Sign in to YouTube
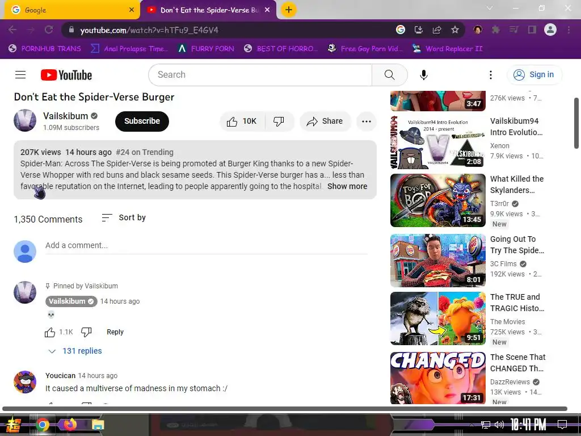581x436 pixels. tap(534, 75)
